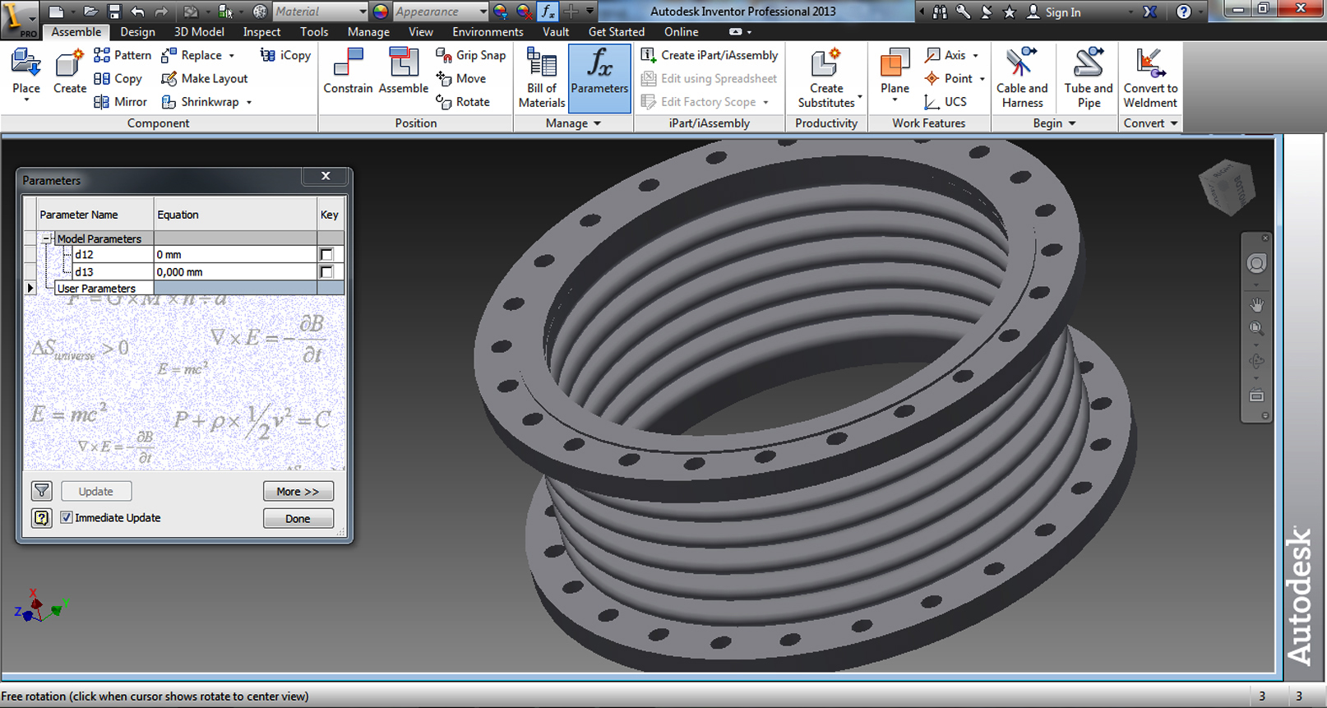The width and height of the screenshot is (1327, 708).
Task: Click the More >> button
Action: [x=298, y=492]
